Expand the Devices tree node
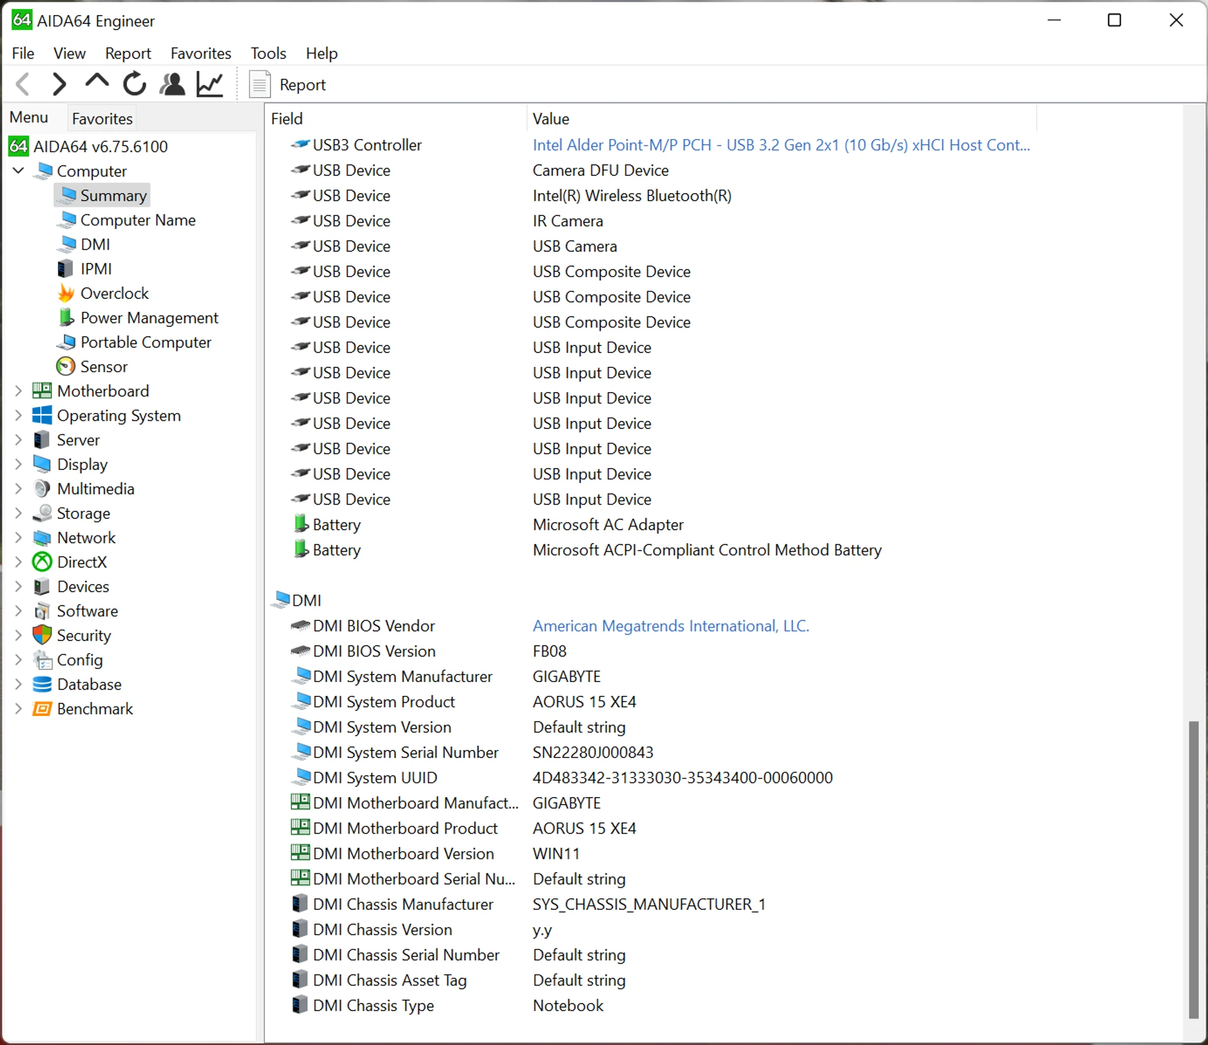The height and width of the screenshot is (1045, 1208). pyautogui.click(x=18, y=586)
